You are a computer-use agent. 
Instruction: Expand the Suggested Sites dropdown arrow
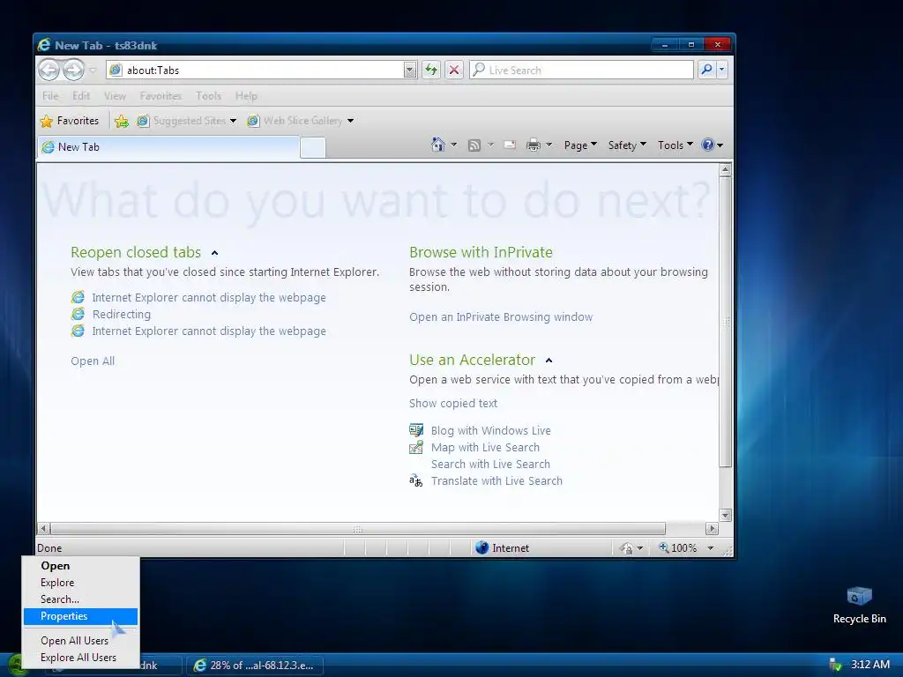233,121
